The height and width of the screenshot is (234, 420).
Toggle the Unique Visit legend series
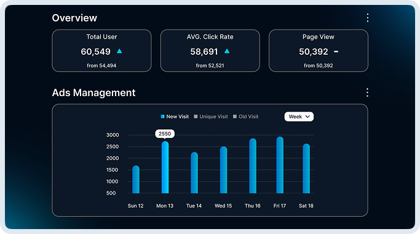tap(211, 116)
